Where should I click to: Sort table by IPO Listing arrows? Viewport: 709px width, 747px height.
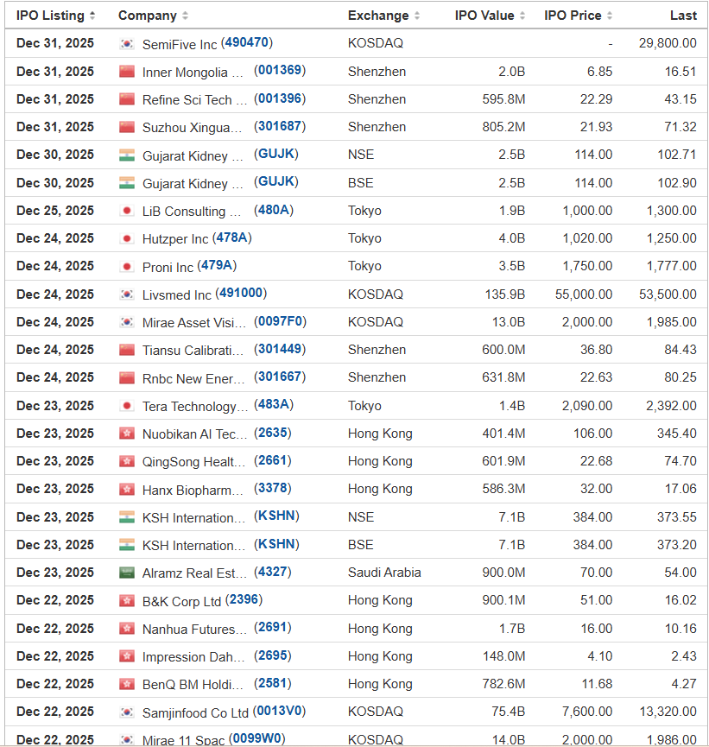click(92, 16)
